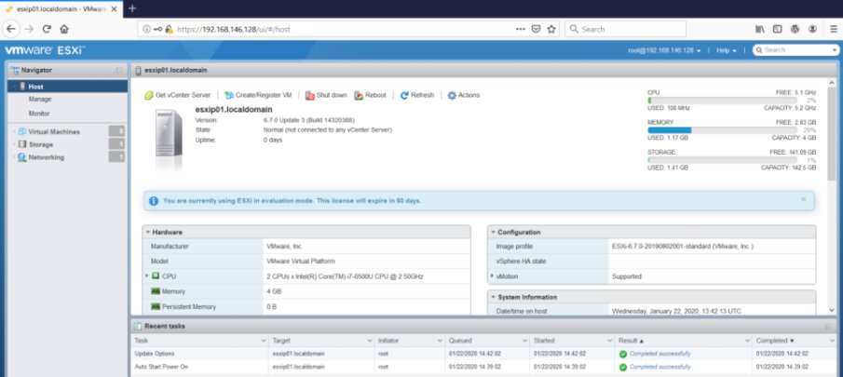Reload the page in the browser

coord(47,29)
